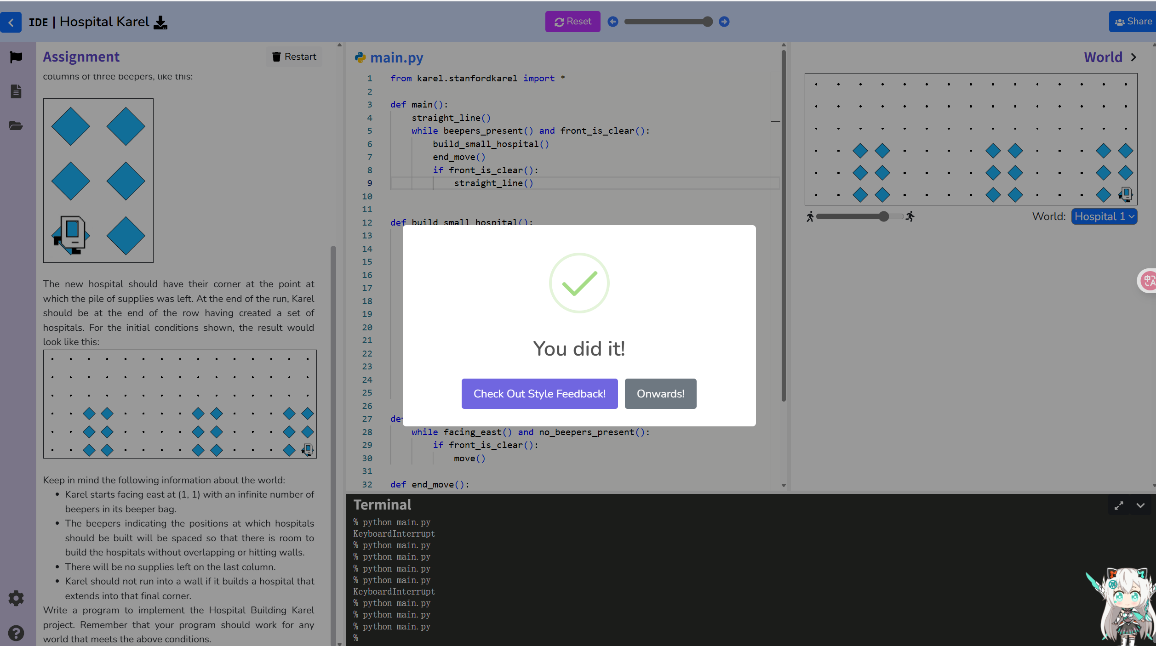Collapse the terminal panel chevron
Screen dimensions: 1156x646
(1140, 505)
